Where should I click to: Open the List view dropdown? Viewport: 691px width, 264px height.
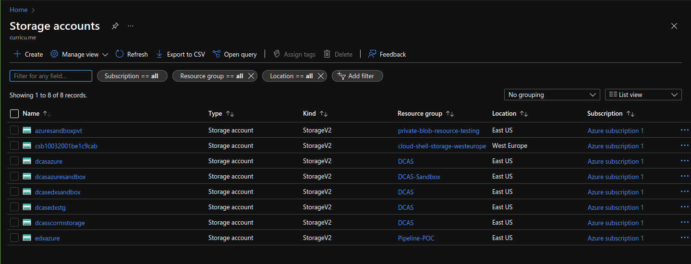tap(643, 95)
